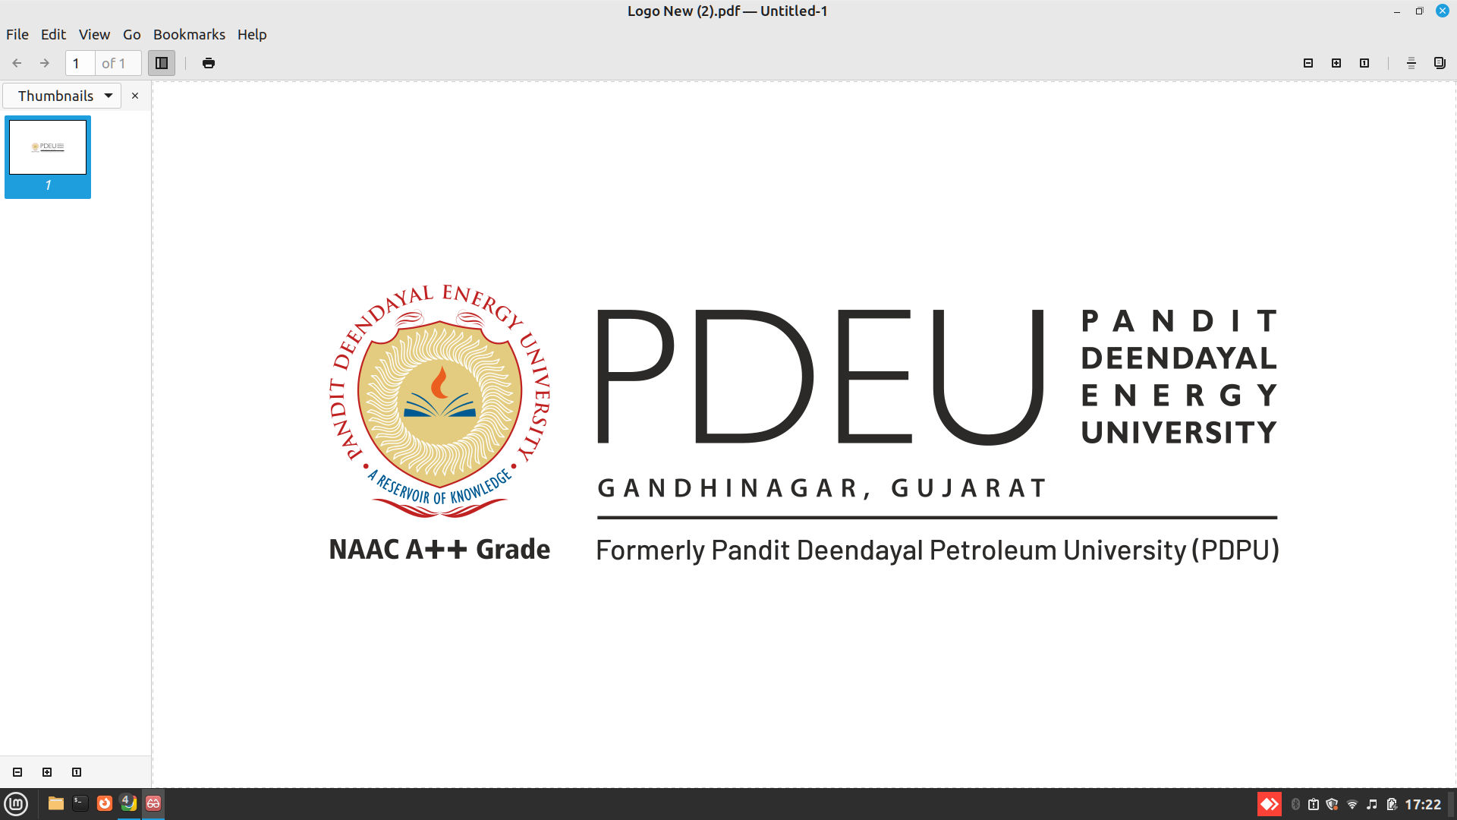The width and height of the screenshot is (1457, 820).
Task: Open the Edit menu
Action: click(53, 34)
